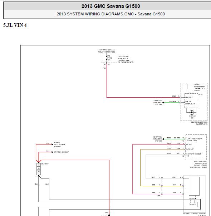211x216 pixels.
Task: Click the 'COMPUTER DATA LINES SYSTEM' label near the cluster
Action: point(157,103)
